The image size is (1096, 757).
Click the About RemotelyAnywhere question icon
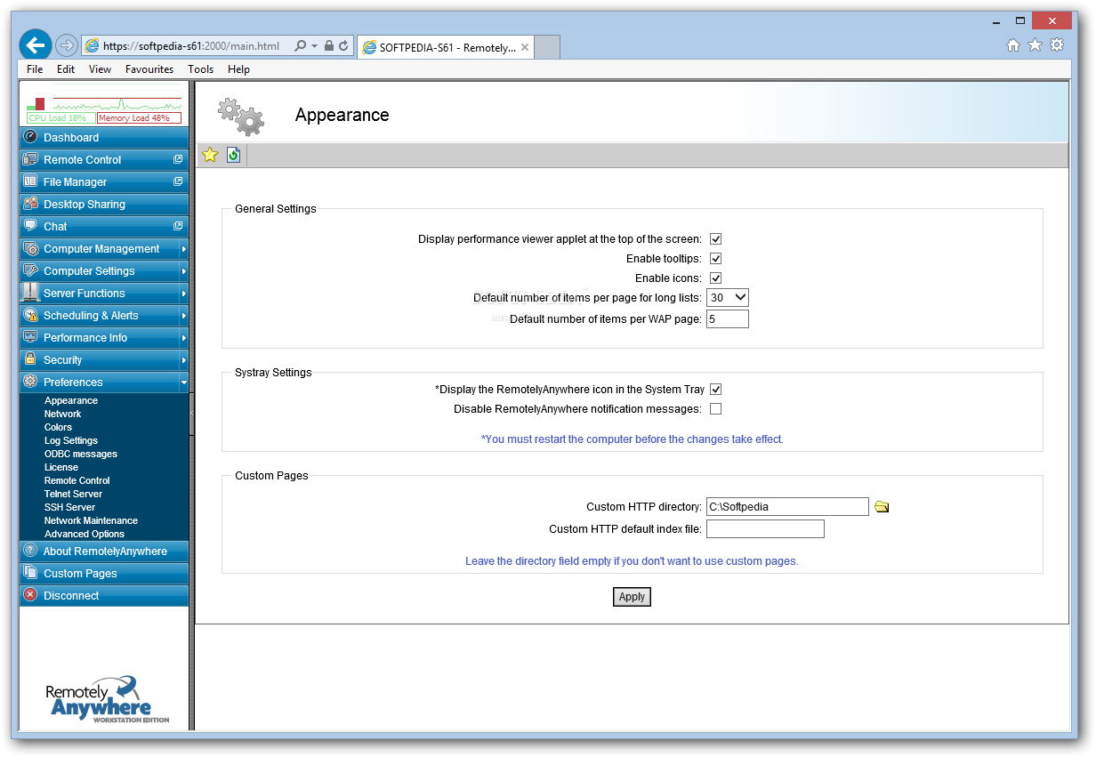tap(30, 551)
